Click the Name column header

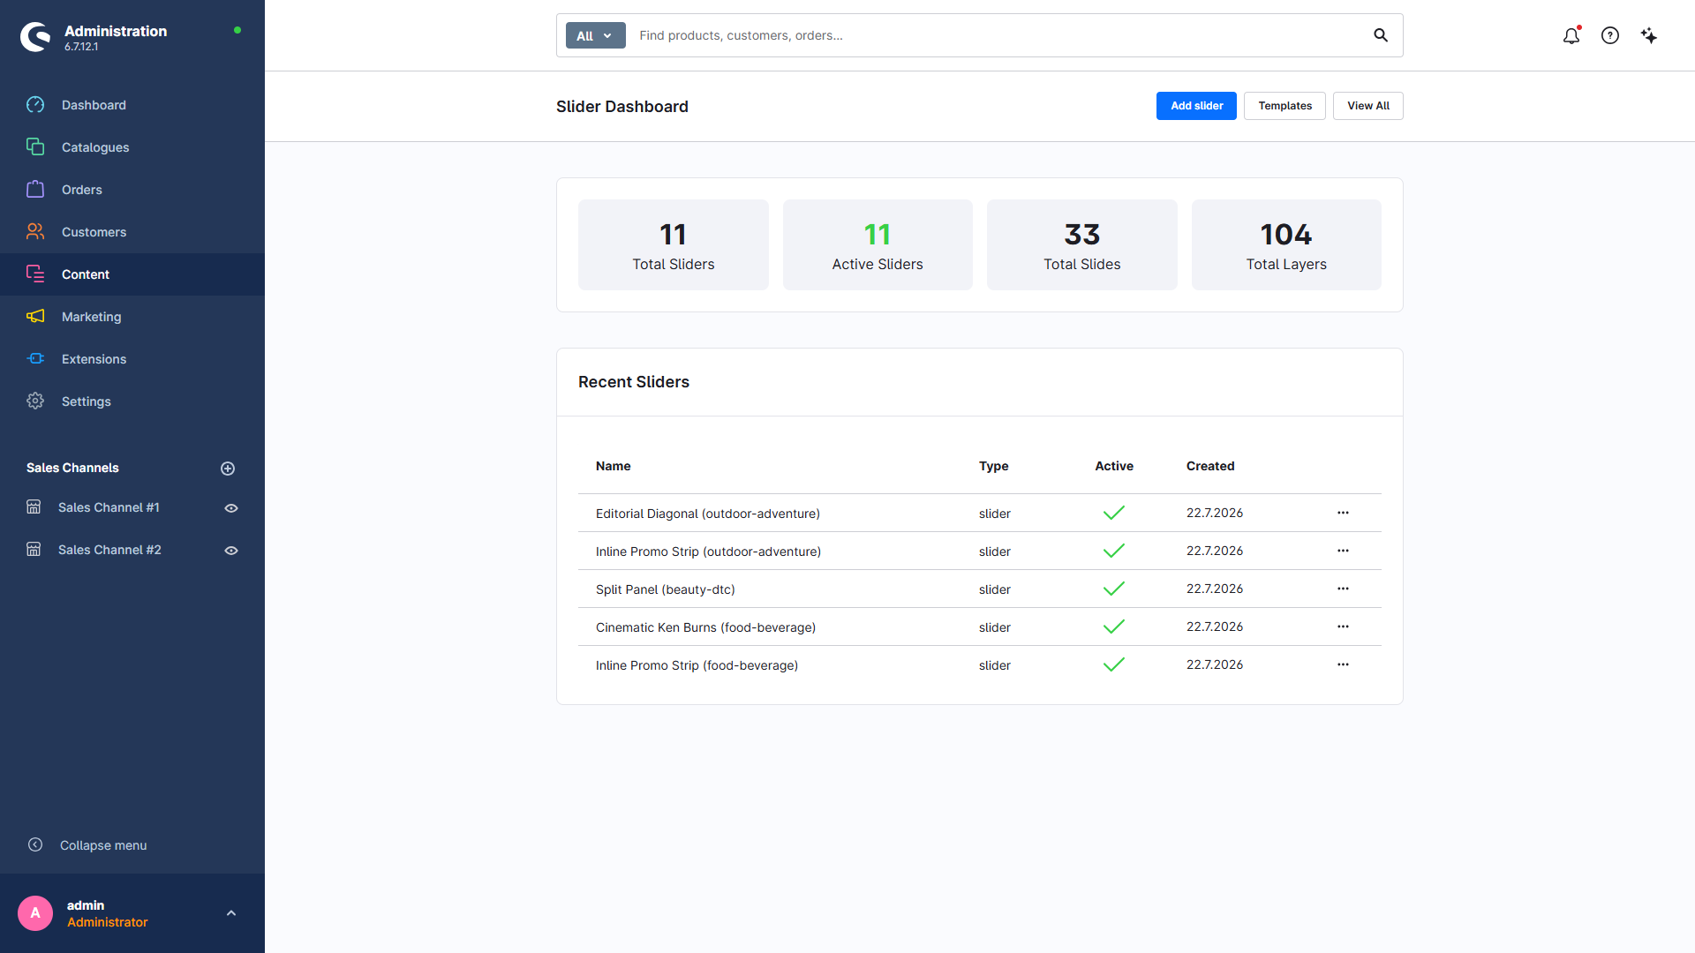pyautogui.click(x=613, y=466)
